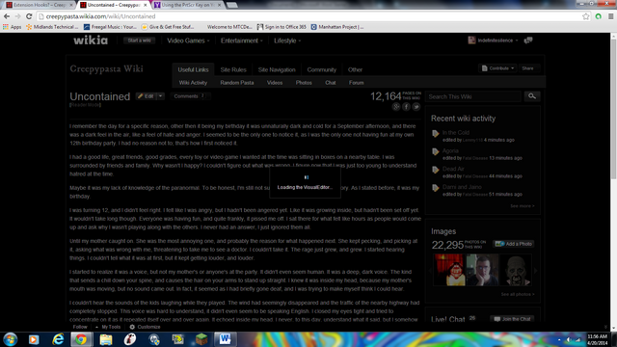Expand My Tools in bottom toolbar

108,327
